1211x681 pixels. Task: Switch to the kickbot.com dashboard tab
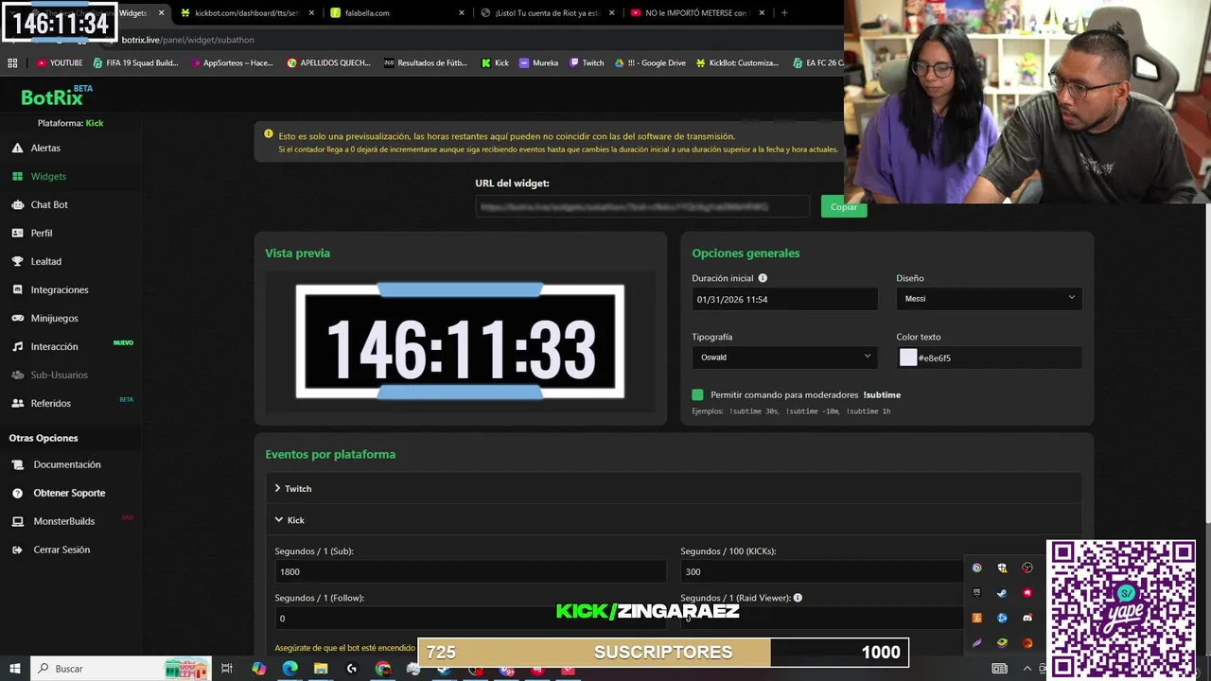tap(246, 13)
